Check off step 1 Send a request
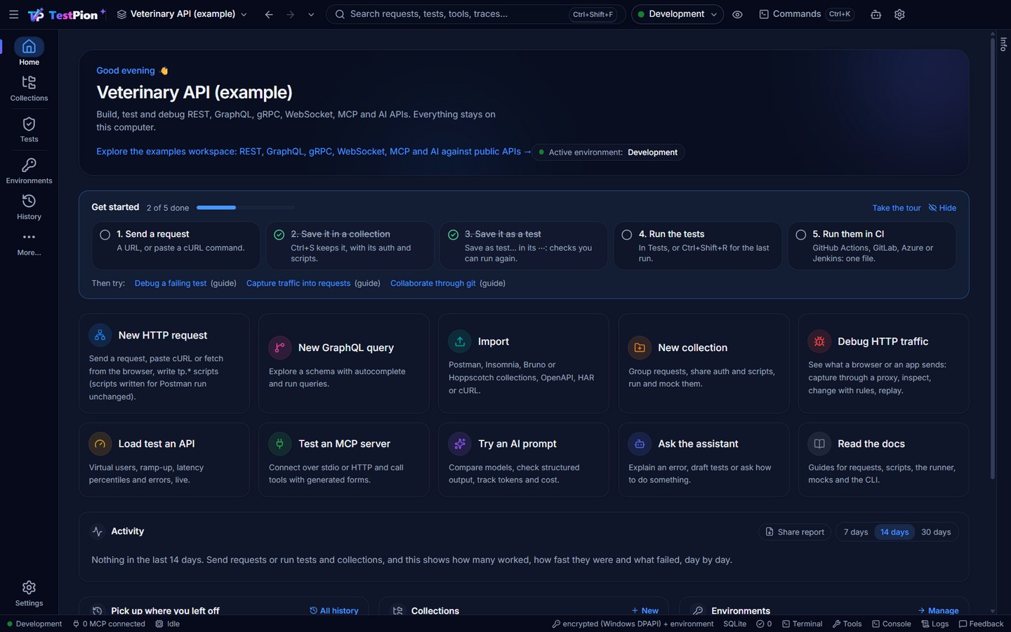This screenshot has height=632, width=1011. (105, 235)
